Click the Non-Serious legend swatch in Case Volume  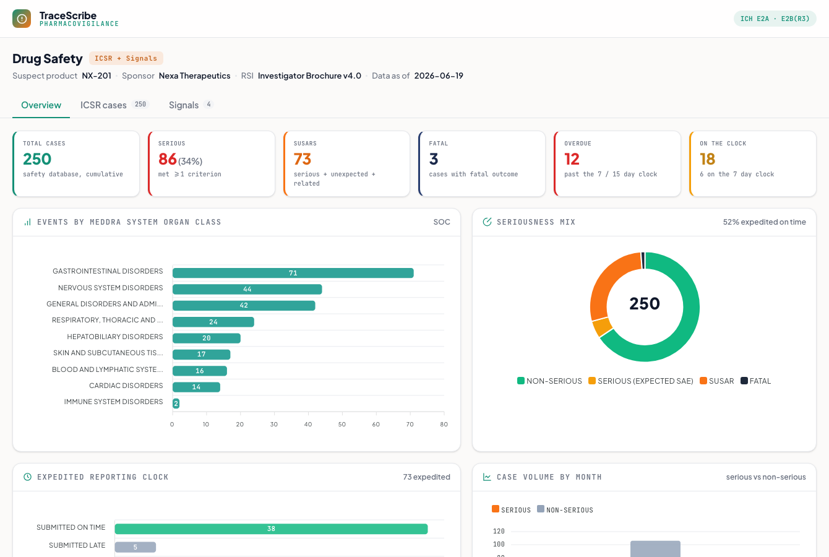click(541, 509)
